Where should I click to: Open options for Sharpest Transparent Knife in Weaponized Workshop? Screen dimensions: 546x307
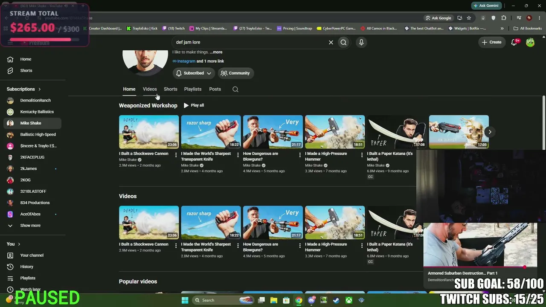(x=238, y=155)
